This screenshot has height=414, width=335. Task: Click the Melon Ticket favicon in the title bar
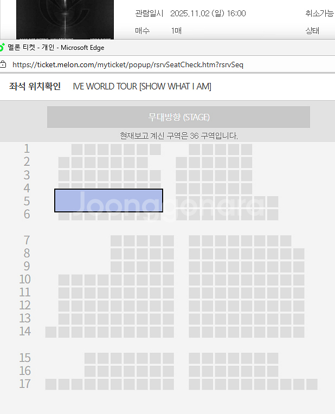point(2,47)
